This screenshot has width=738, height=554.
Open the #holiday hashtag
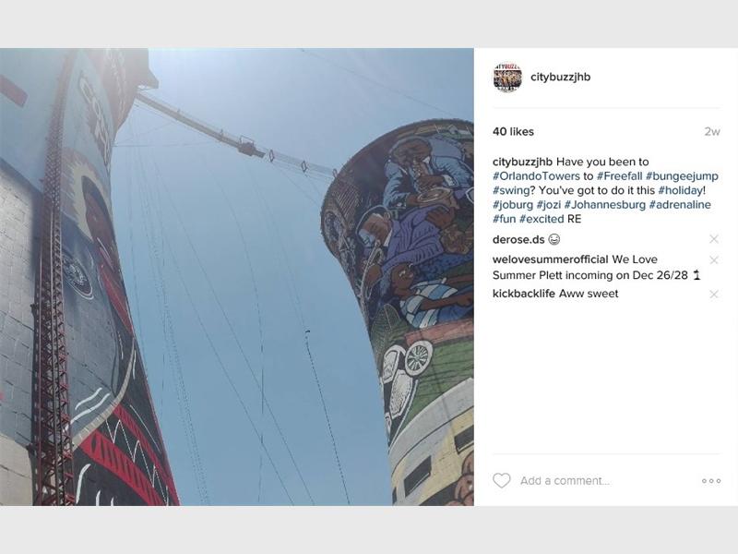681,190
